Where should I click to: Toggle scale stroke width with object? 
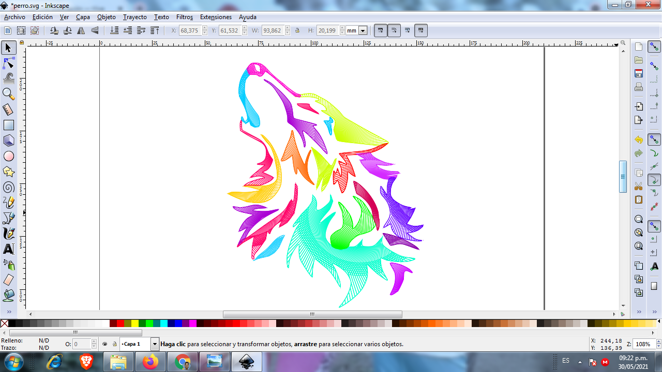coord(381,30)
